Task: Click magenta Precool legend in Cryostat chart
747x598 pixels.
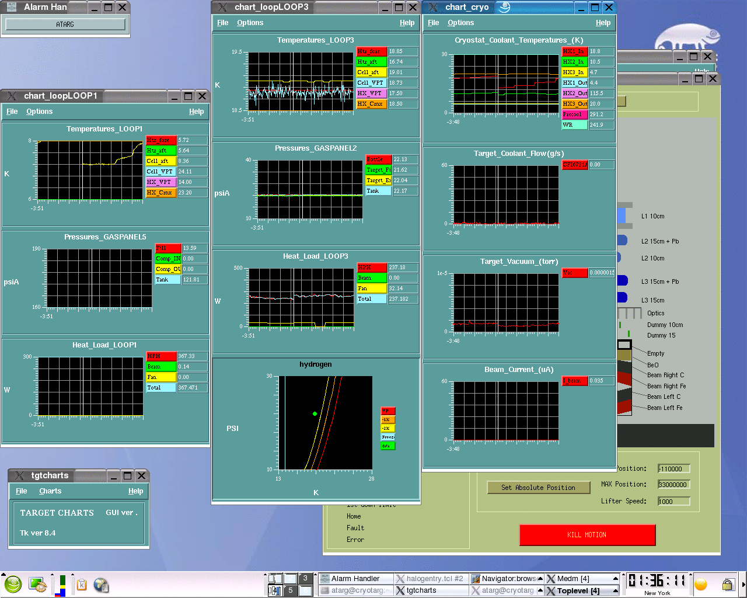Action: tap(574, 114)
